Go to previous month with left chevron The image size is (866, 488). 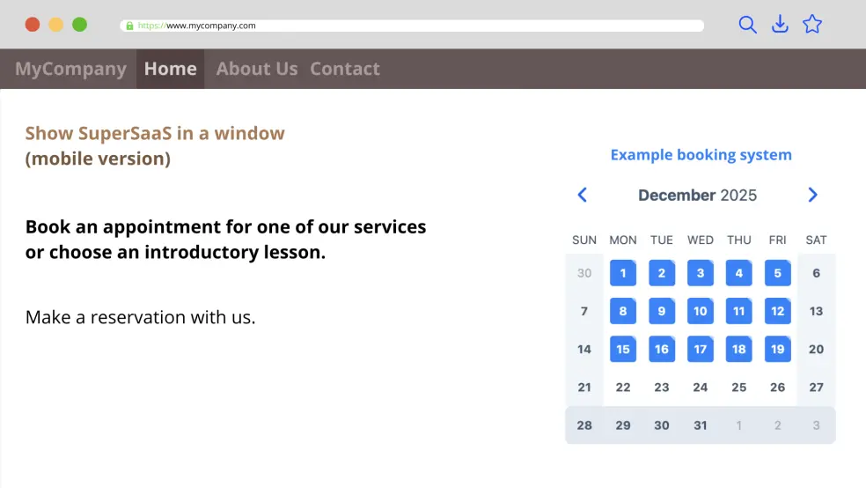(582, 195)
